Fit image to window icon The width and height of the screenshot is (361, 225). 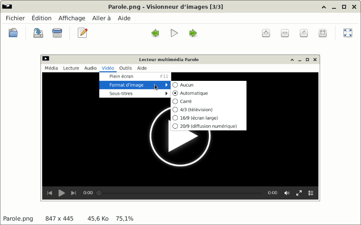point(323,33)
